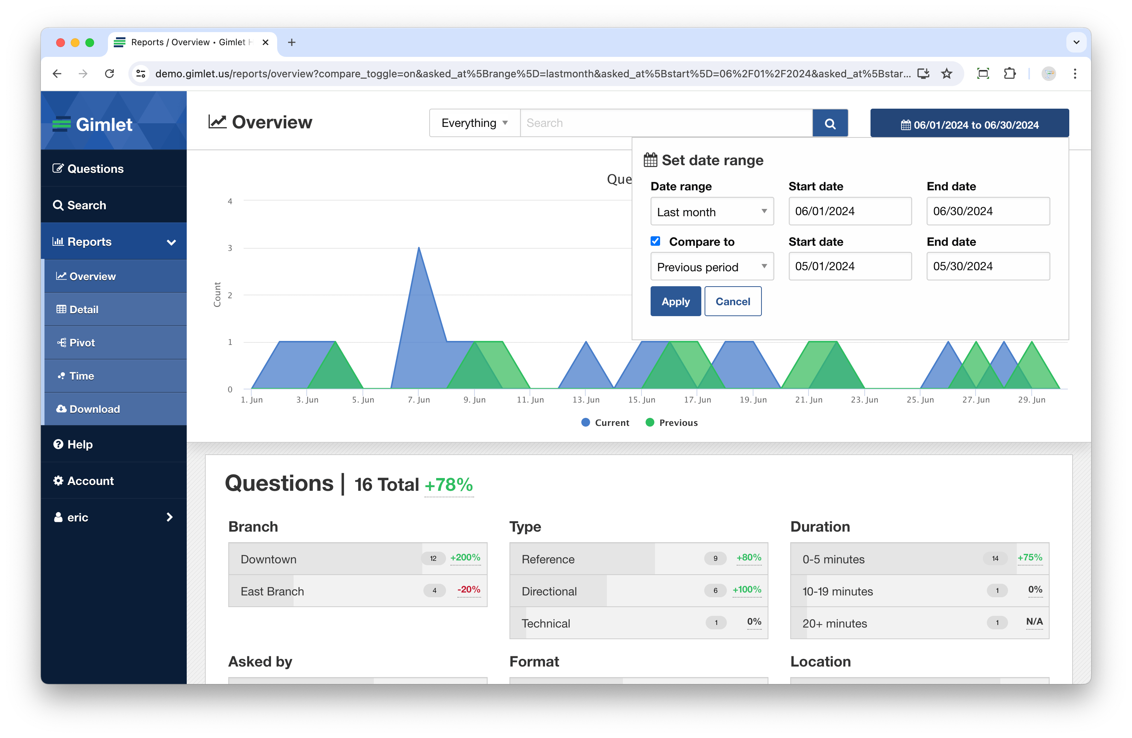The width and height of the screenshot is (1132, 738).
Task: Uncheck the Compare to checkbox
Action: (x=655, y=241)
